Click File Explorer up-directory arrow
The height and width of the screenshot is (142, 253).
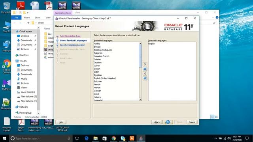click(x=28, y=23)
